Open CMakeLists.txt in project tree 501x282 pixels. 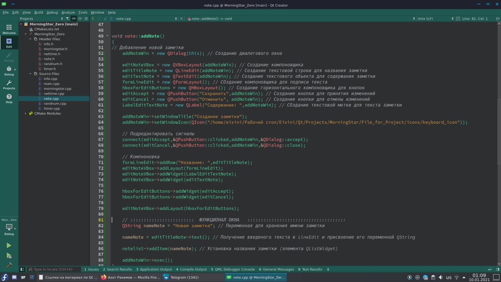(x=47, y=29)
